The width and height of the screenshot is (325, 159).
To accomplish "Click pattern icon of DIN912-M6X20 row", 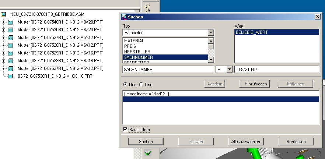I will 11,30.
